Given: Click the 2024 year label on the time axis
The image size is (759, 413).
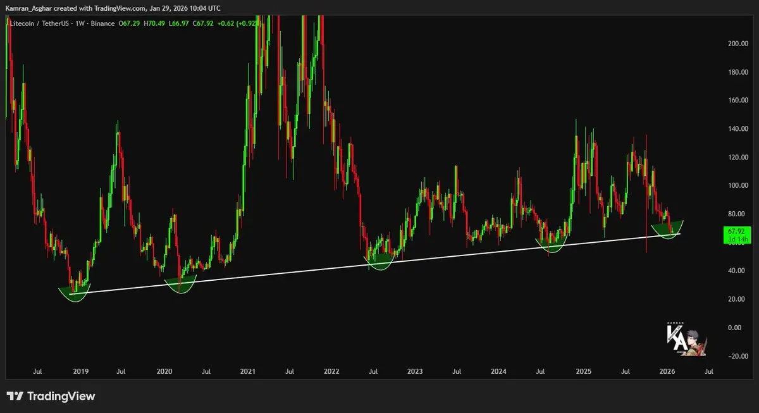Looking at the screenshot, I should click(x=498, y=372).
